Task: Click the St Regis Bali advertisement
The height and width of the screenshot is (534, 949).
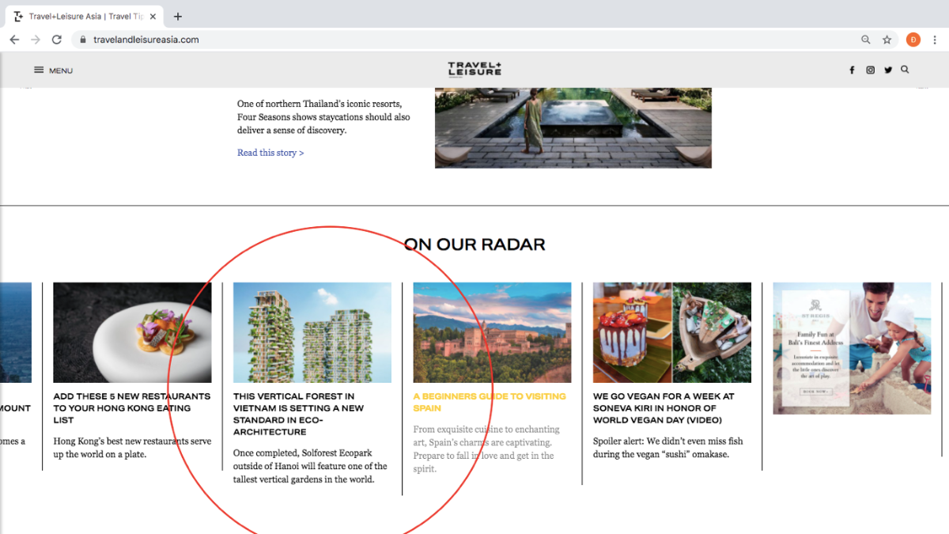Action: click(x=852, y=348)
